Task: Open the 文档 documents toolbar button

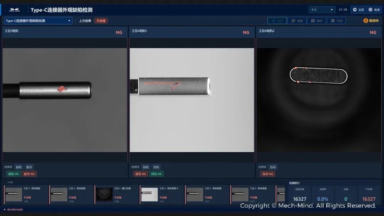Action: (x=336, y=21)
